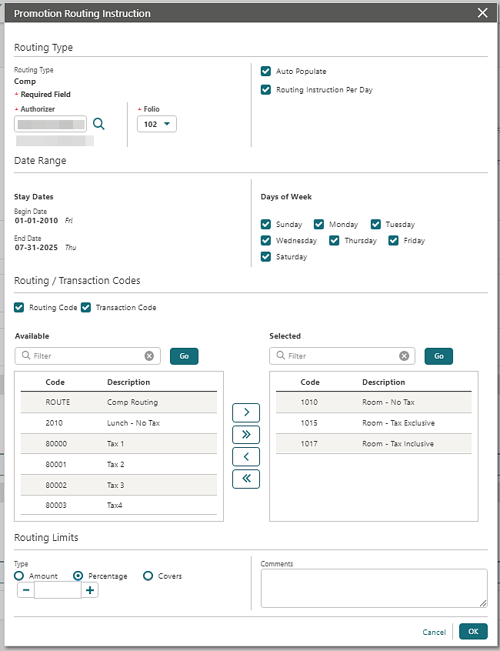500x651 pixels.
Task: Clear the Selected filter field
Action: [404, 356]
